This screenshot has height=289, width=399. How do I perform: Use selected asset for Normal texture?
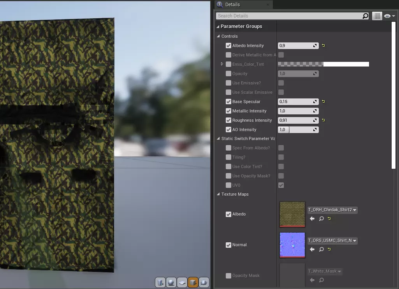312,249
